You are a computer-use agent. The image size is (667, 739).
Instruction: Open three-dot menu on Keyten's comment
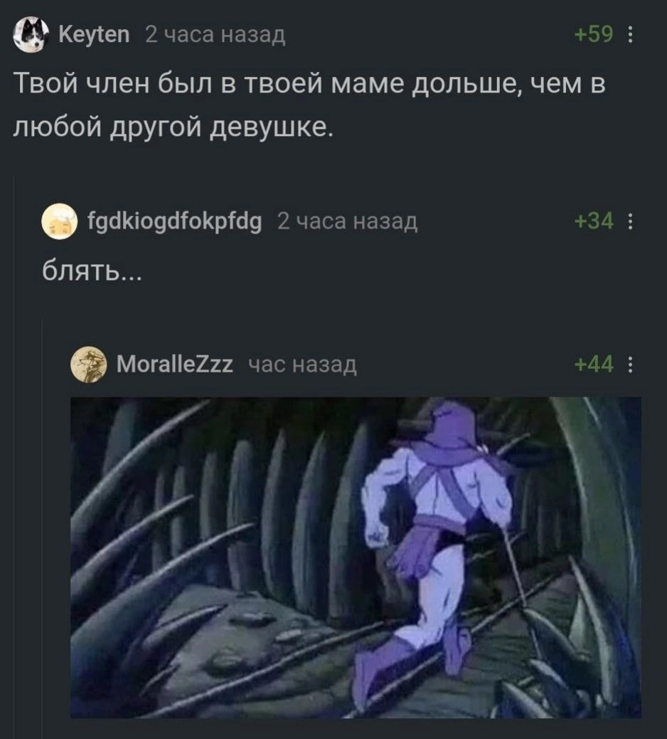tap(631, 34)
